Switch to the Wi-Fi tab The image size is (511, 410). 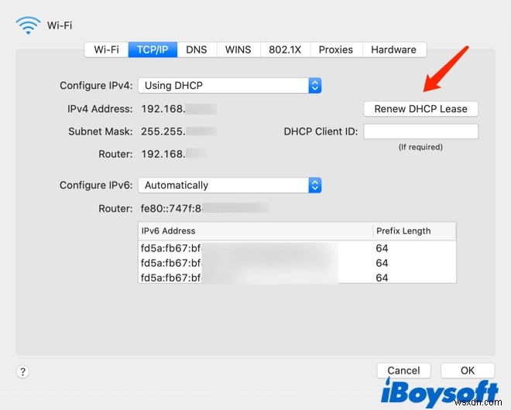click(x=106, y=50)
